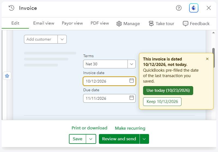Open calendar picker for Due date
This screenshot has height=152, width=218.
coord(132,98)
